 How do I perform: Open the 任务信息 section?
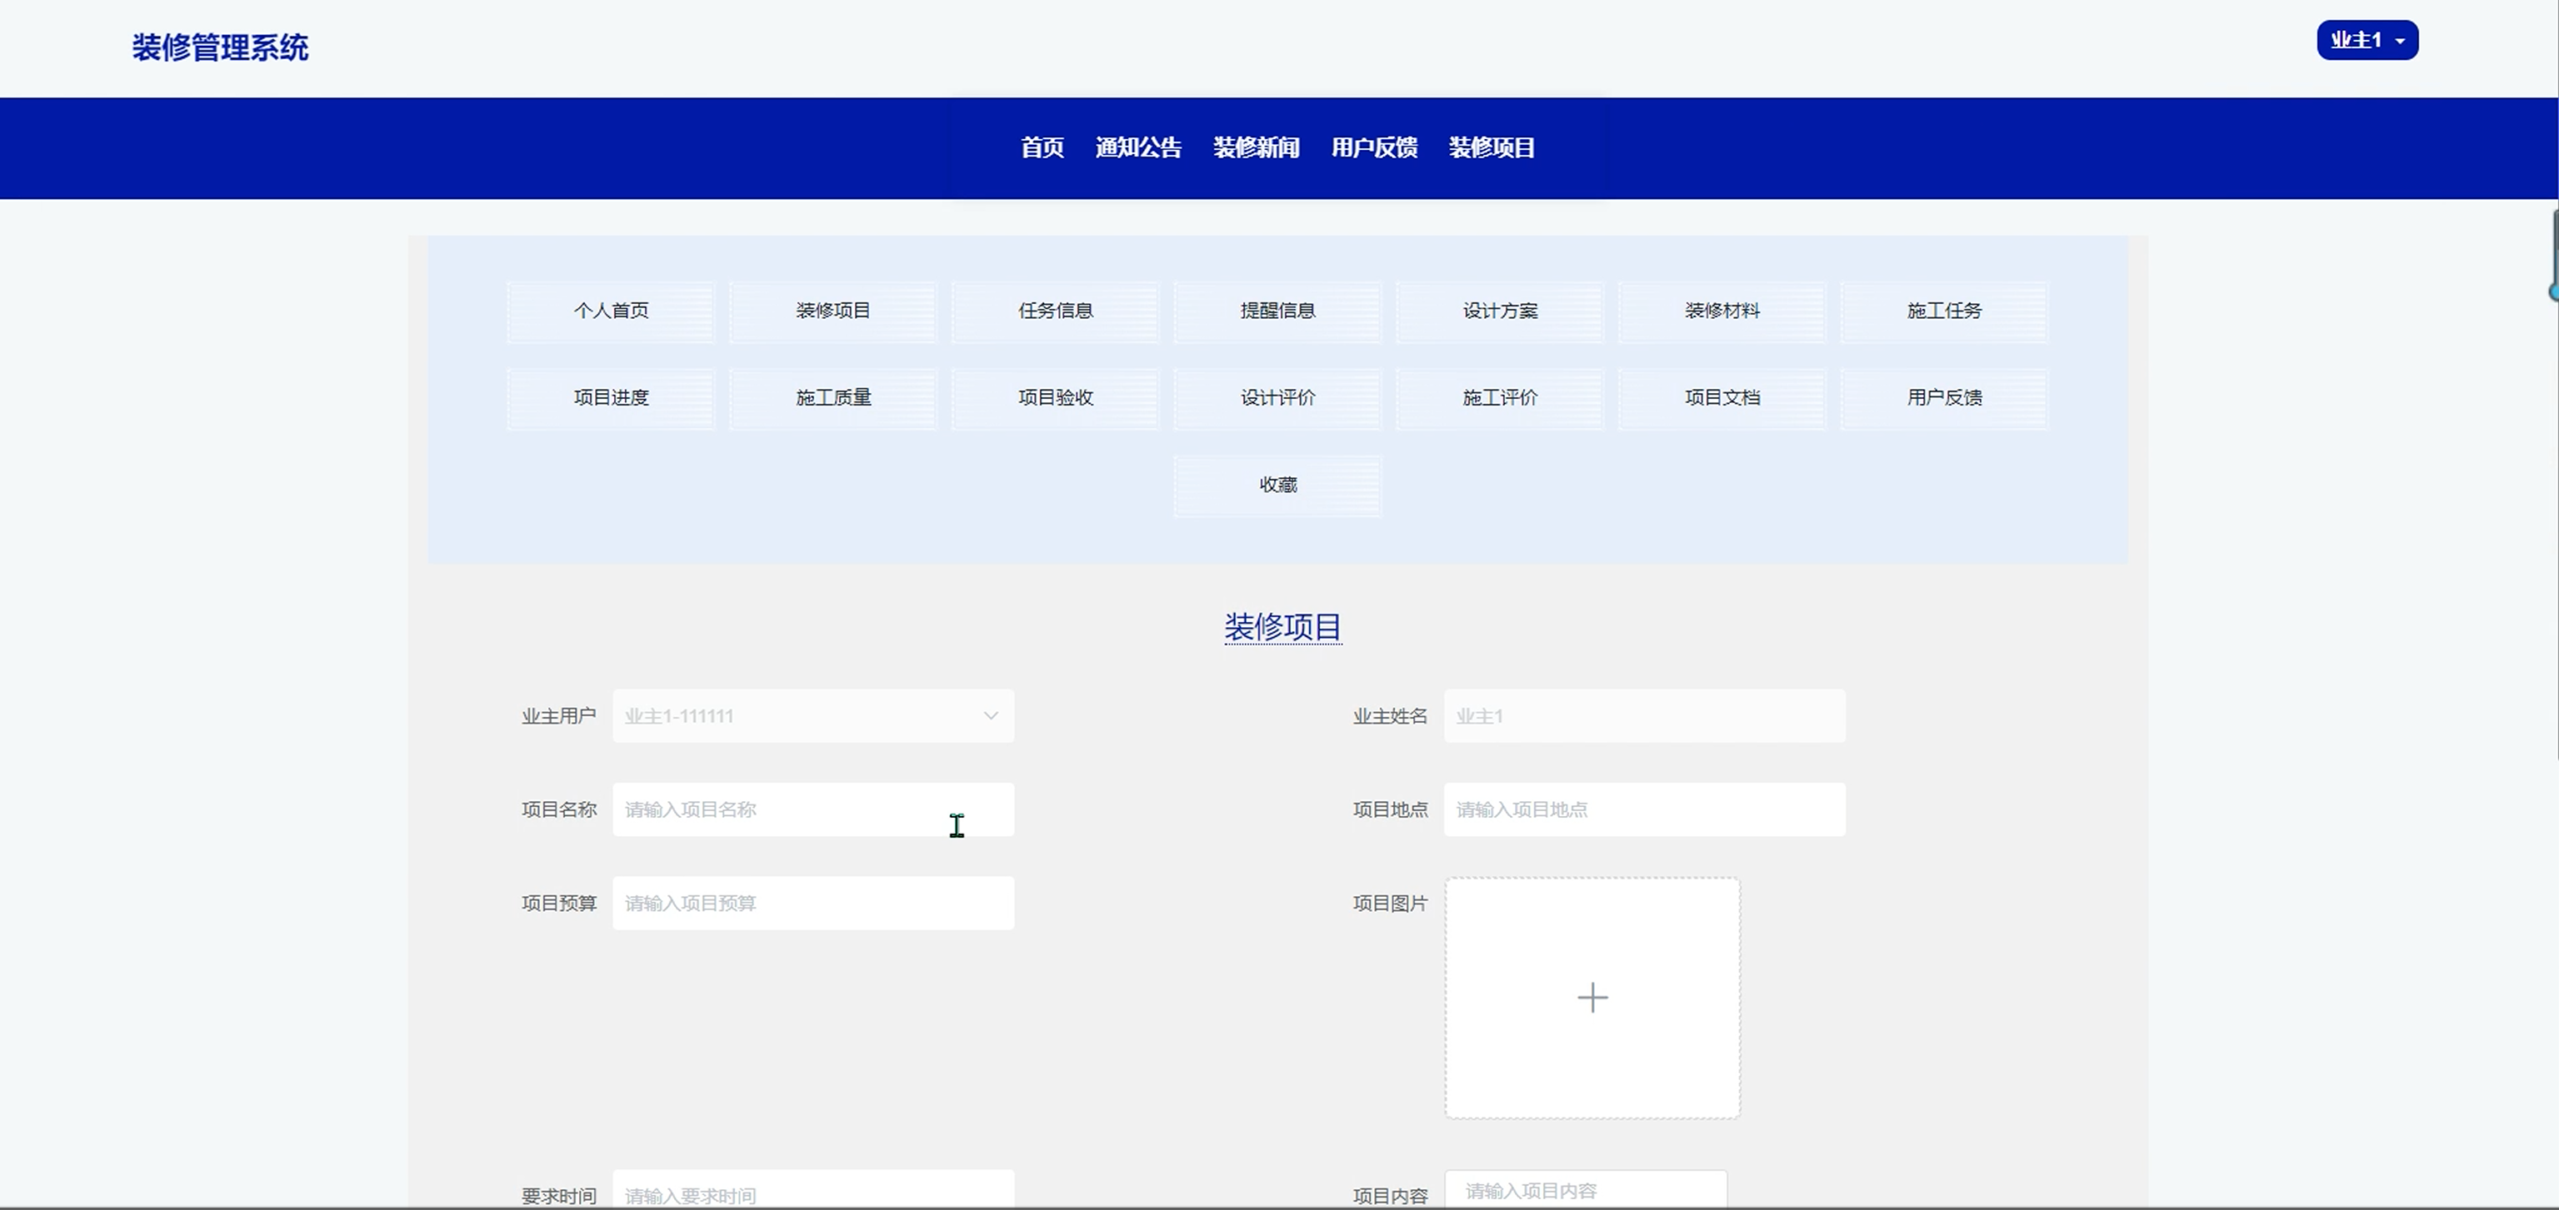pos(1055,311)
